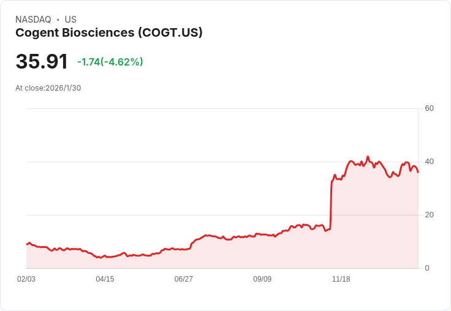
Task: Click the green -1.74(-4.62%) change value
Action: point(110,62)
